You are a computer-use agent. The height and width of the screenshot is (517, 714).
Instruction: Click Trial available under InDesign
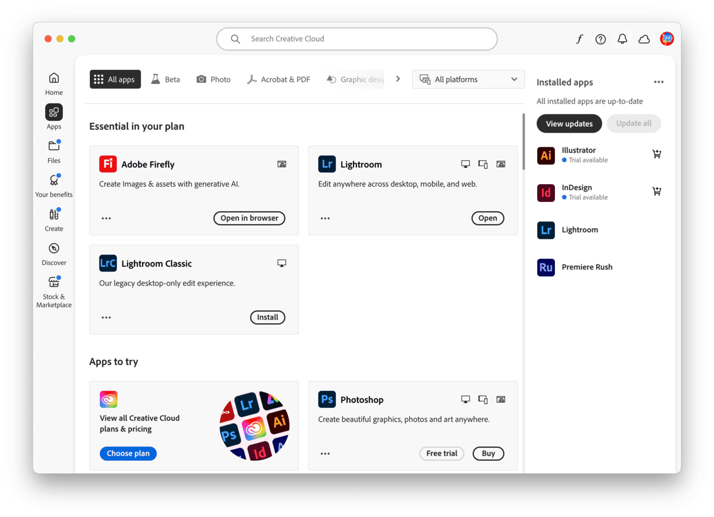click(585, 198)
